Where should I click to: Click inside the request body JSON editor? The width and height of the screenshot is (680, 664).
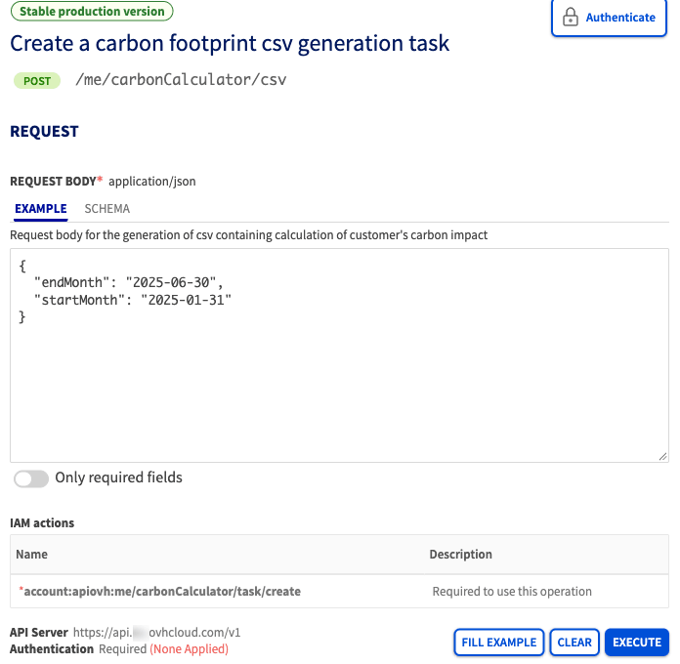(339, 355)
